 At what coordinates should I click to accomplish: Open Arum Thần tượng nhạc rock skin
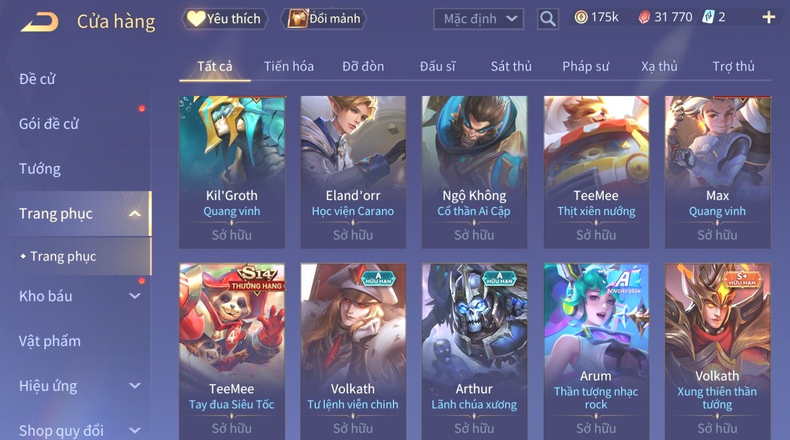[x=596, y=351]
